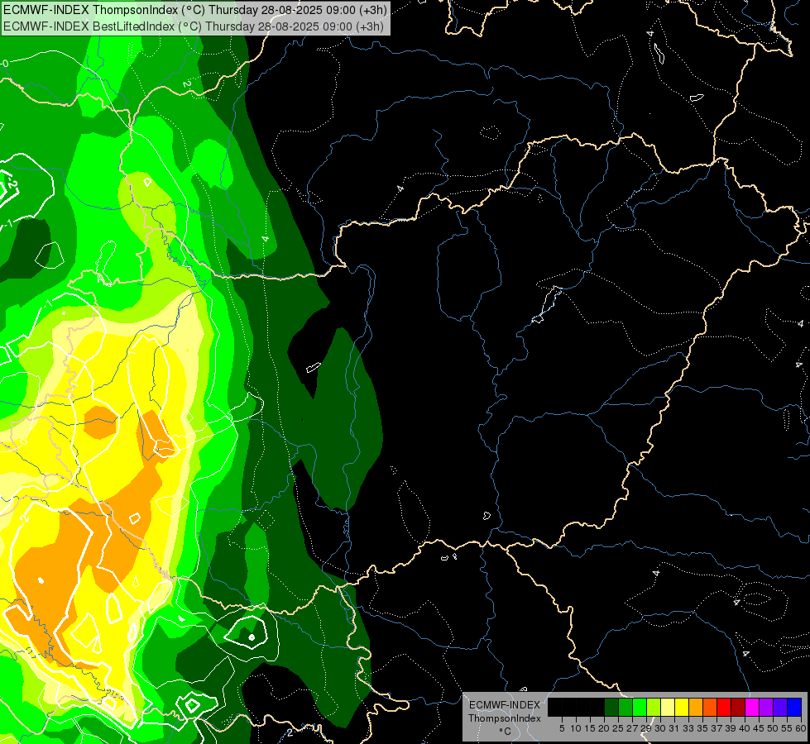810x744 pixels.
Task: Select the bright green 27–29 legend swatch
Action: coord(640,707)
